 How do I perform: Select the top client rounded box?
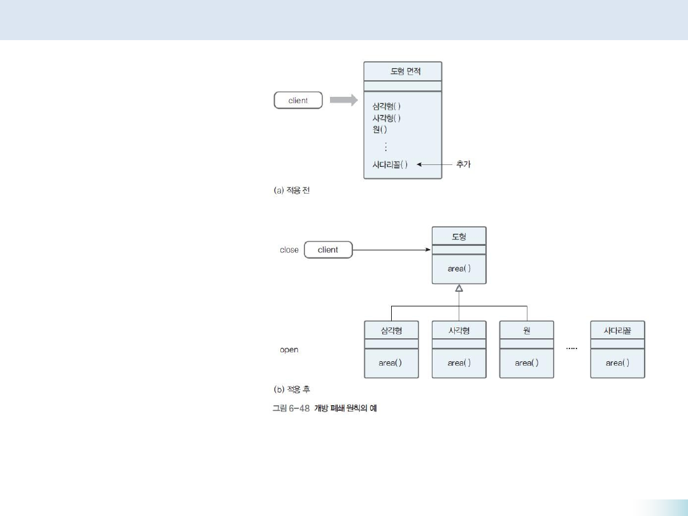pos(298,101)
